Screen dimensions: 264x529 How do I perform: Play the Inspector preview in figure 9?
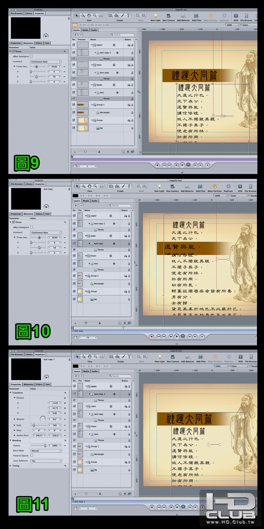click(46, 36)
